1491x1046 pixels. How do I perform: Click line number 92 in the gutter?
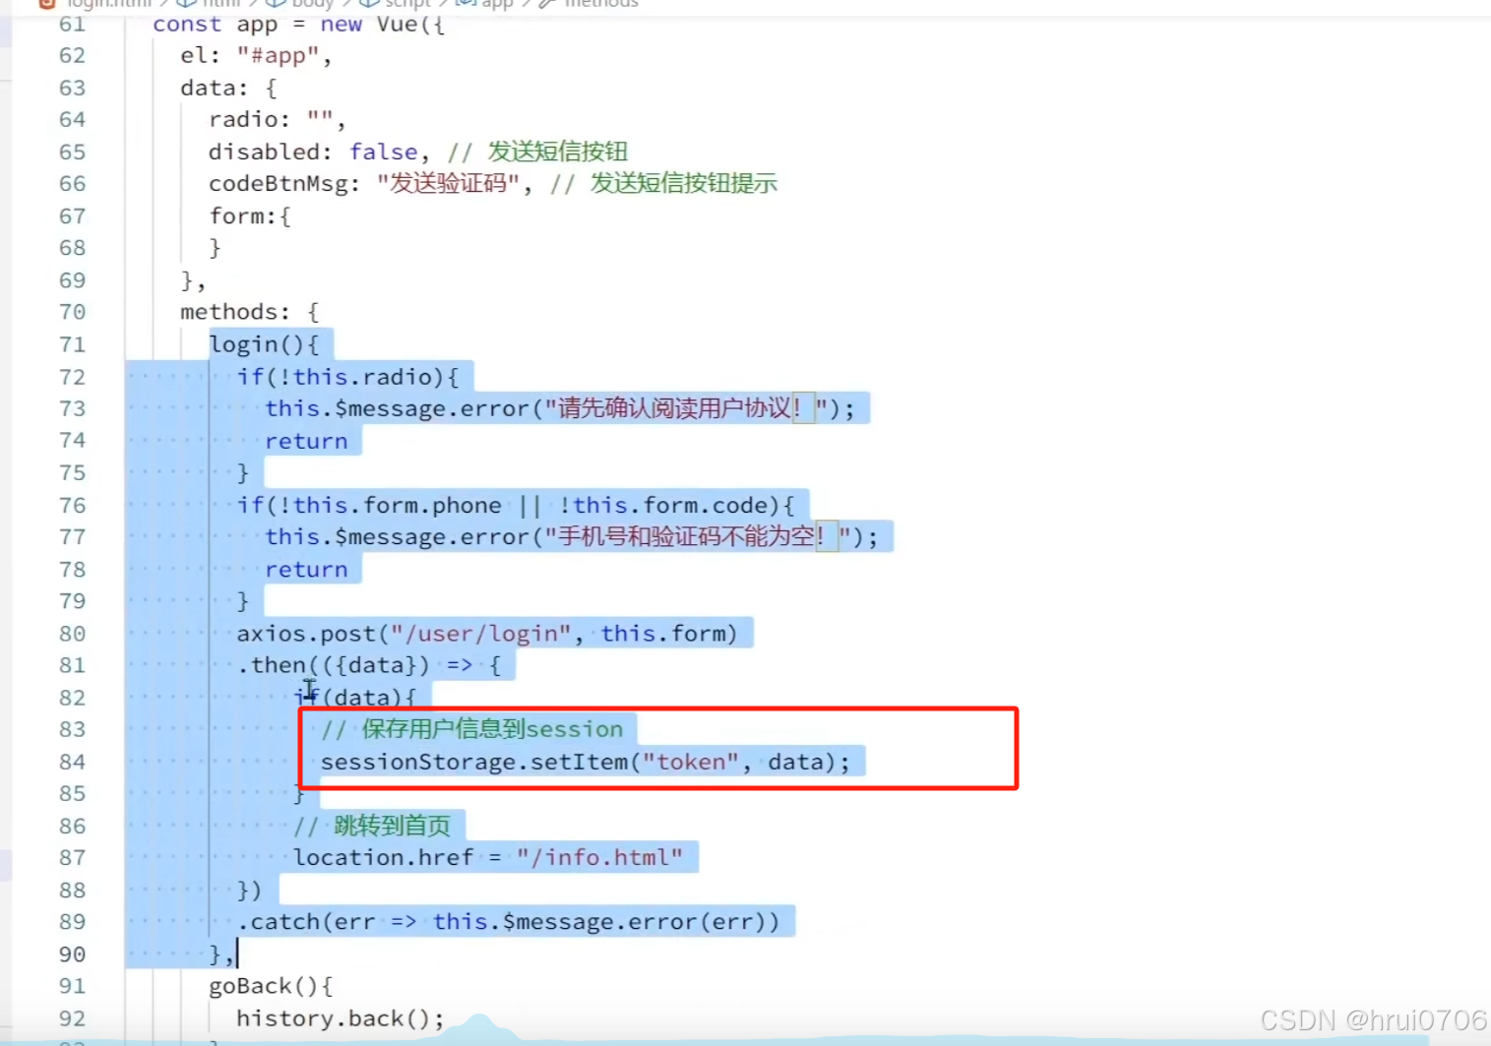[72, 1017]
